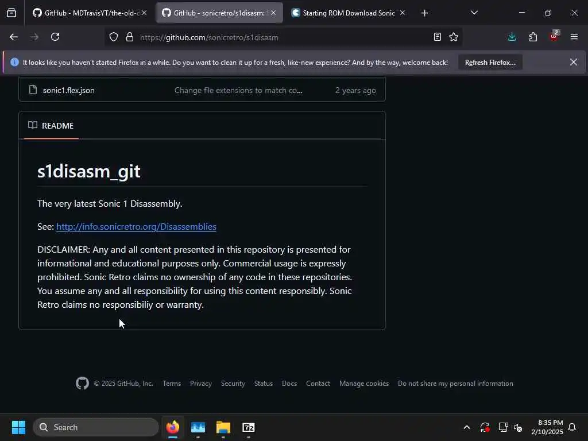
Task: Open the clock showing 8:35 PM
Action: point(547,427)
